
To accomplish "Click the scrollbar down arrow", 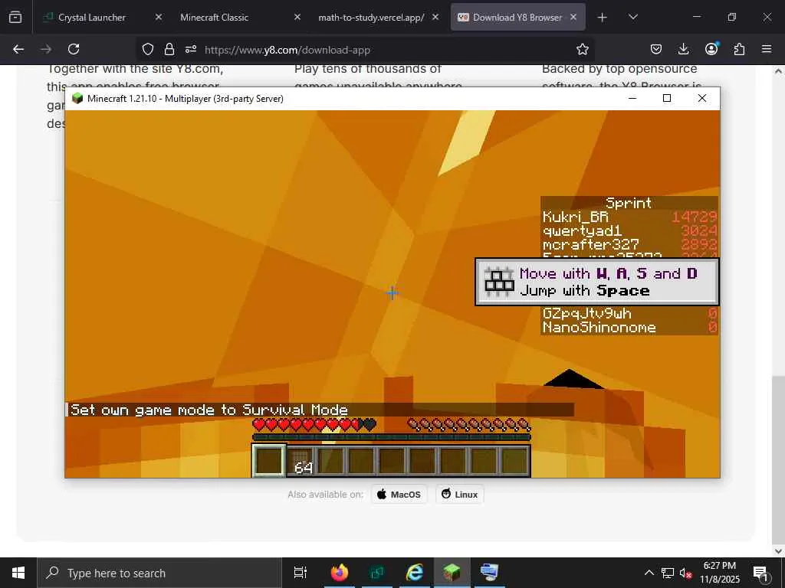I will (x=778, y=551).
